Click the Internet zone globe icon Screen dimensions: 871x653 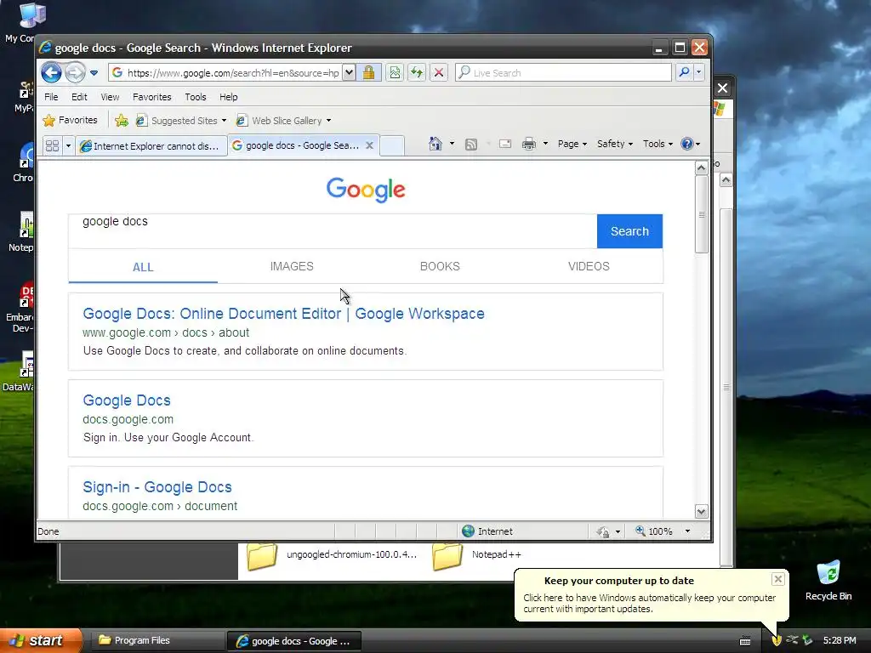(469, 531)
